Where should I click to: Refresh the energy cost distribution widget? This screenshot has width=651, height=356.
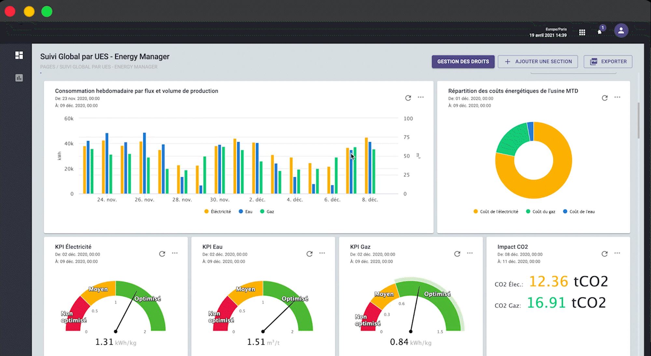604,98
